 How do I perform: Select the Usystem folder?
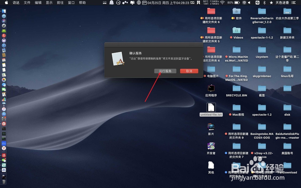(x=262, y=52)
